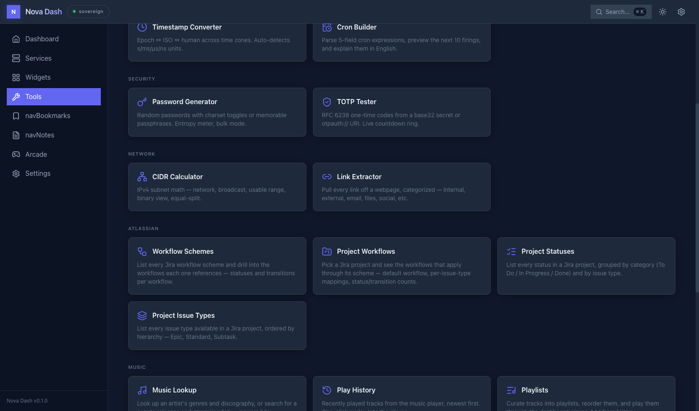Click the sovereign status badge
Image resolution: width=699 pixels, height=411 pixels.
tap(88, 12)
